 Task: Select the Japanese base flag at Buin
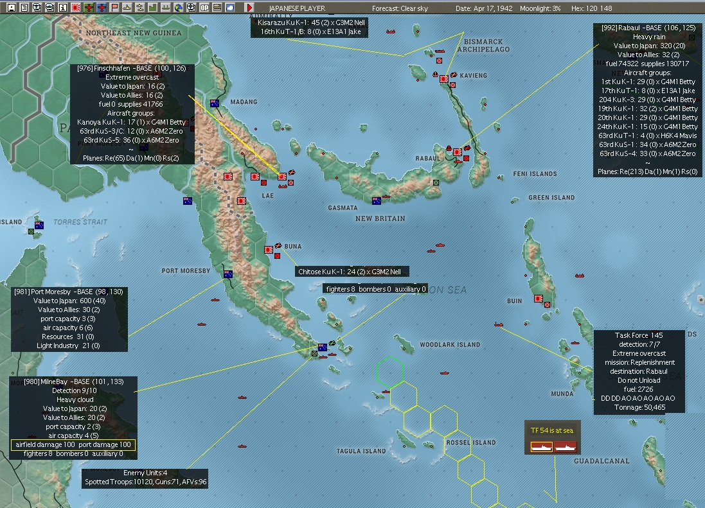[x=538, y=299]
